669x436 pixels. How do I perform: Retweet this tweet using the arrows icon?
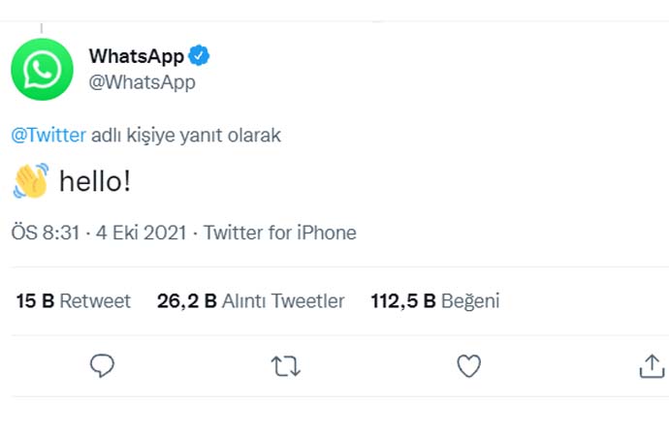point(285,366)
